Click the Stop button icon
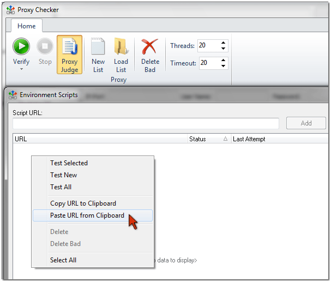The image size is (331, 282). click(45, 46)
